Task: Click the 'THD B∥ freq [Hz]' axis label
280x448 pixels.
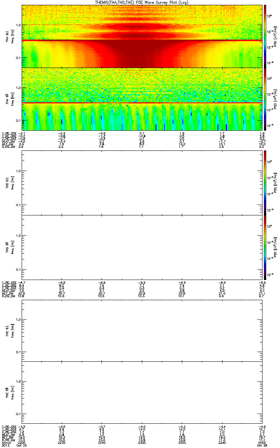Action: (x=9, y=247)
